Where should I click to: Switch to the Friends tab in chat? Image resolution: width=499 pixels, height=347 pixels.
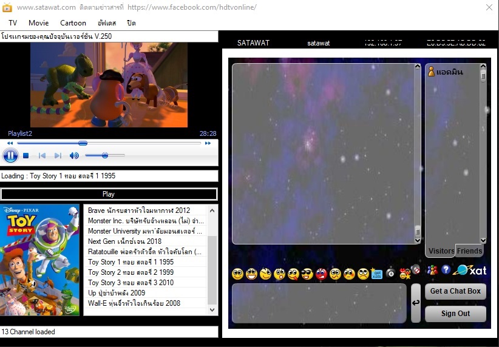click(469, 251)
